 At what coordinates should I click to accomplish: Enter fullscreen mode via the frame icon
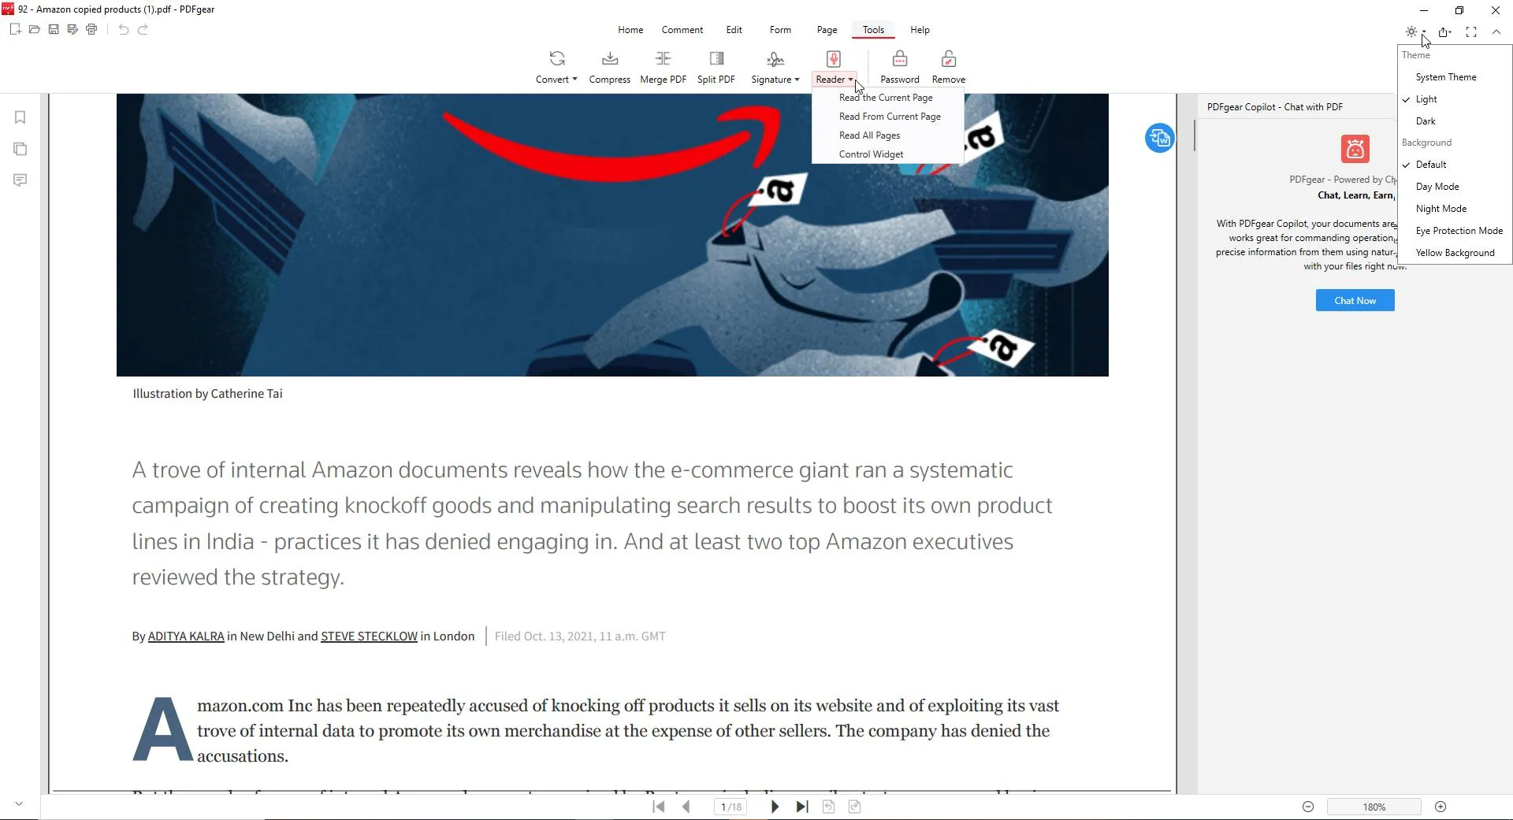pos(1470,32)
